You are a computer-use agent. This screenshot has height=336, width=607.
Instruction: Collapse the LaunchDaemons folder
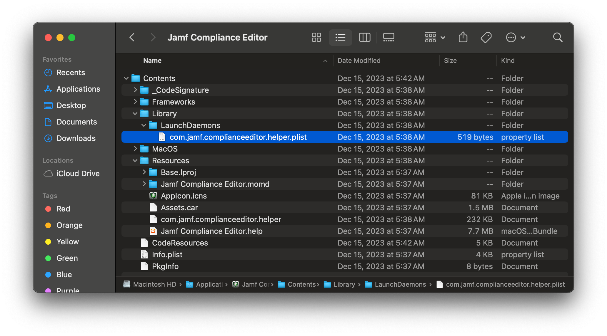coord(144,125)
